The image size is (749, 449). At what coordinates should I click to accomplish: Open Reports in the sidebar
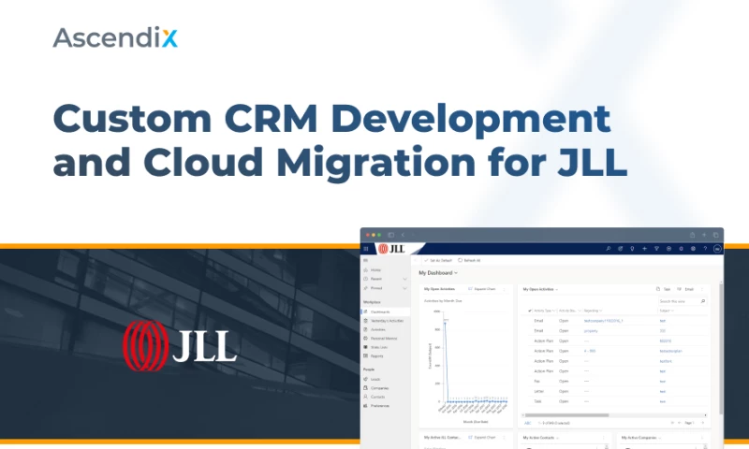click(377, 356)
